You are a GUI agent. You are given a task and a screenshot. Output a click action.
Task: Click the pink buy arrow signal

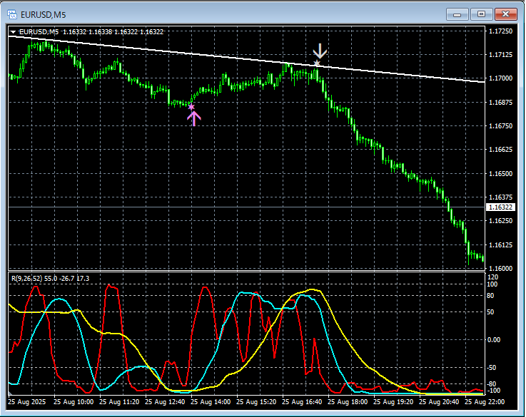(x=194, y=118)
